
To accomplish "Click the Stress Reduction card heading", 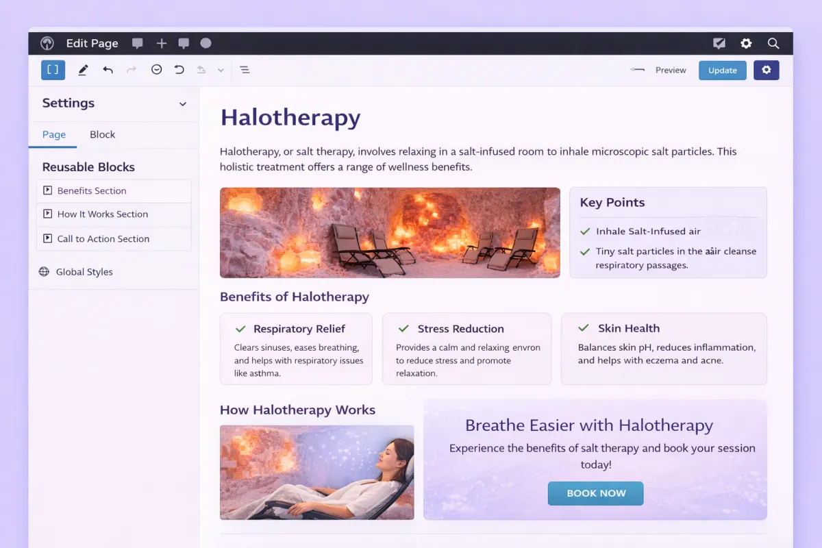I will click(x=461, y=329).
